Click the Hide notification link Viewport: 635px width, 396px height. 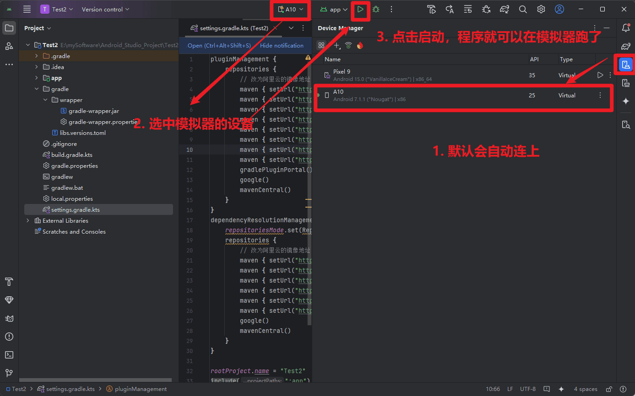click(282, 46)
